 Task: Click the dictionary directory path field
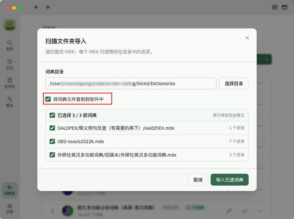(x=131, y=83)
